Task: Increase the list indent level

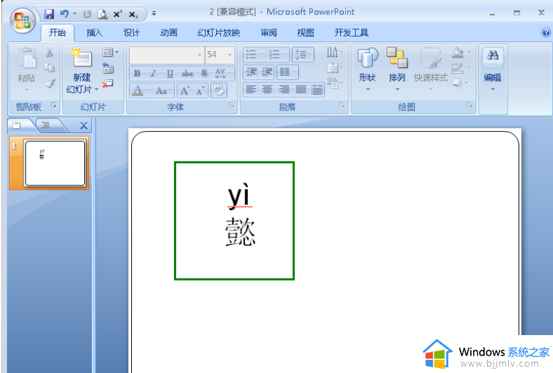Action: click(267, 72)
